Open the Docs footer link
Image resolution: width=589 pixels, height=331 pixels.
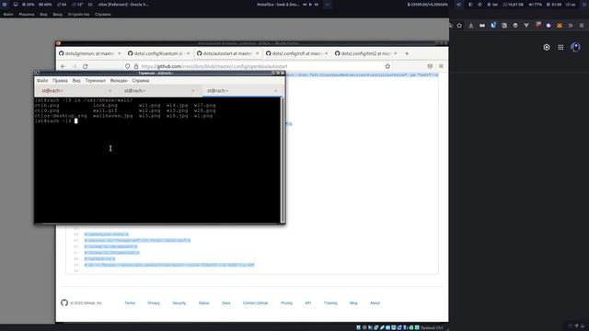[225, 302]
